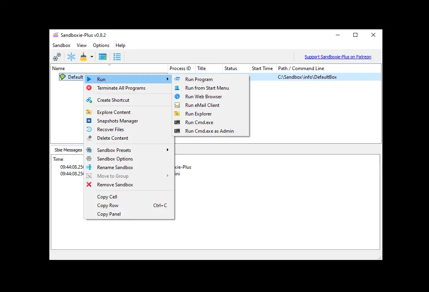429x292 pixels.
Task: Click the red X Remove Sandbox icon
Action: (89, 184)
